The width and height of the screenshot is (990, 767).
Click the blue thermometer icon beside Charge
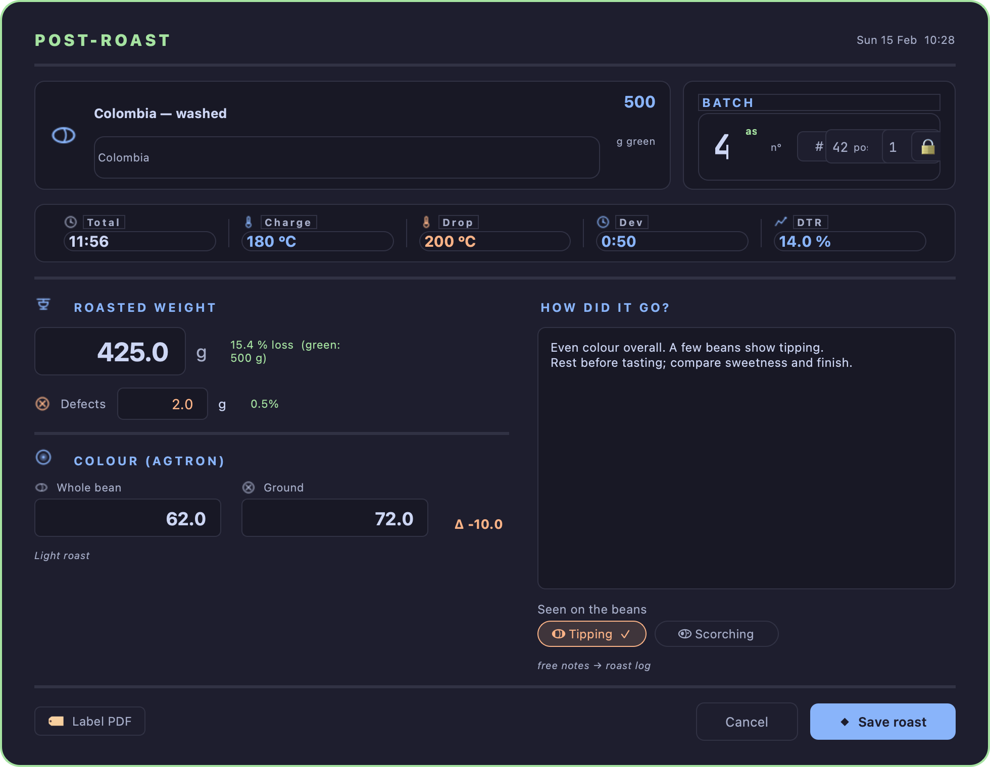pos(249,222)
